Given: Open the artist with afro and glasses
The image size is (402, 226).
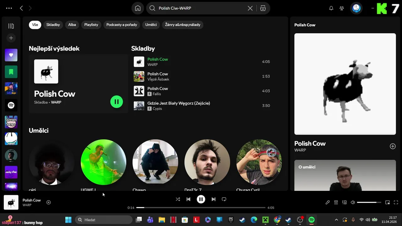Looking at the screenshot, I should pyautogui.click(x=52, y=162).
